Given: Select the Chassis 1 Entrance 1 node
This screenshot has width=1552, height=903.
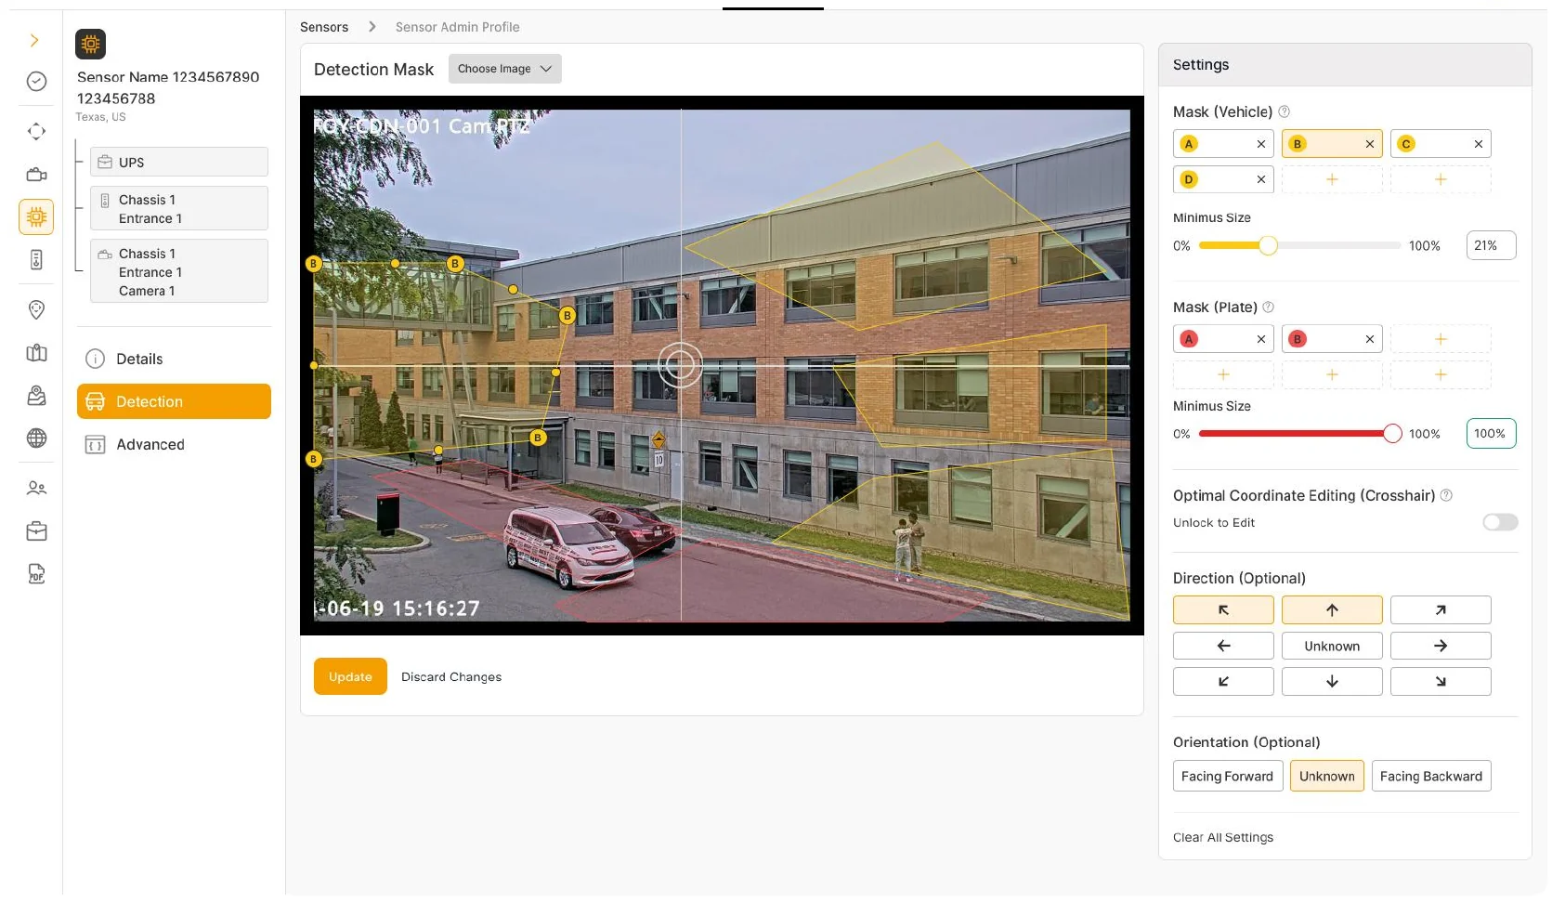Looking at the screenshot, I should coord(179,208).
